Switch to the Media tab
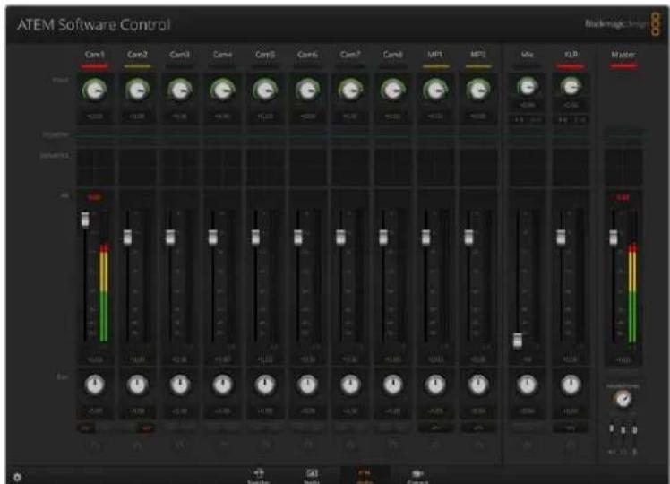670x484 pixels. click(312, 476)
